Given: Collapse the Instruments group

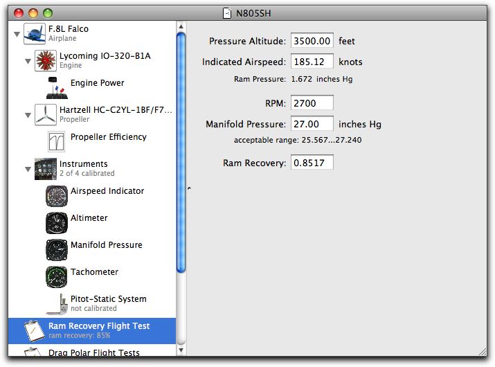Looking at the screenshot, I should point(28,169).
